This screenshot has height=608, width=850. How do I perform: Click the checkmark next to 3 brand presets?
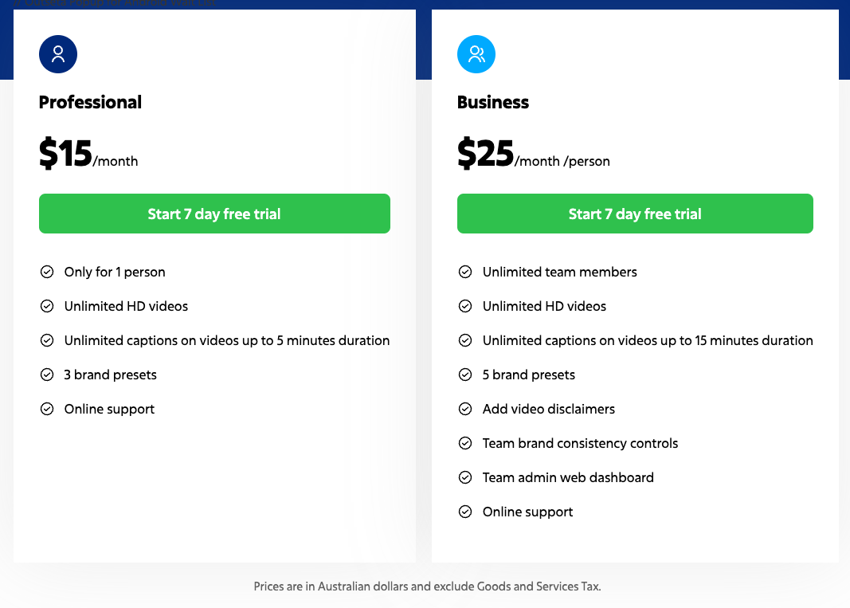46,375
